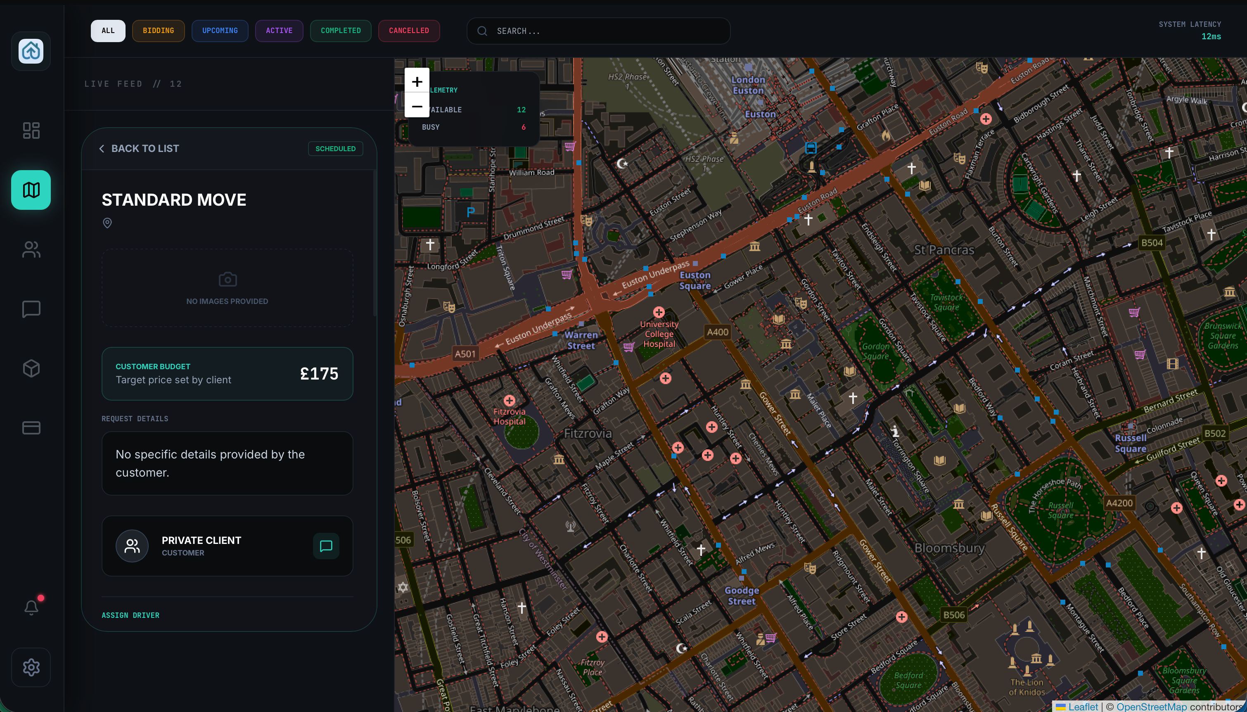The height and width of the screenshot is (712, 1247).
Task: Show ACTIVE jobs filter
Action: pos(279,31)
